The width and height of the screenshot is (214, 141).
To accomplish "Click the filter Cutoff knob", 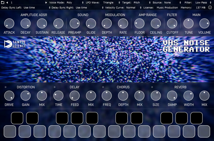I will click(x=172, y=23).
